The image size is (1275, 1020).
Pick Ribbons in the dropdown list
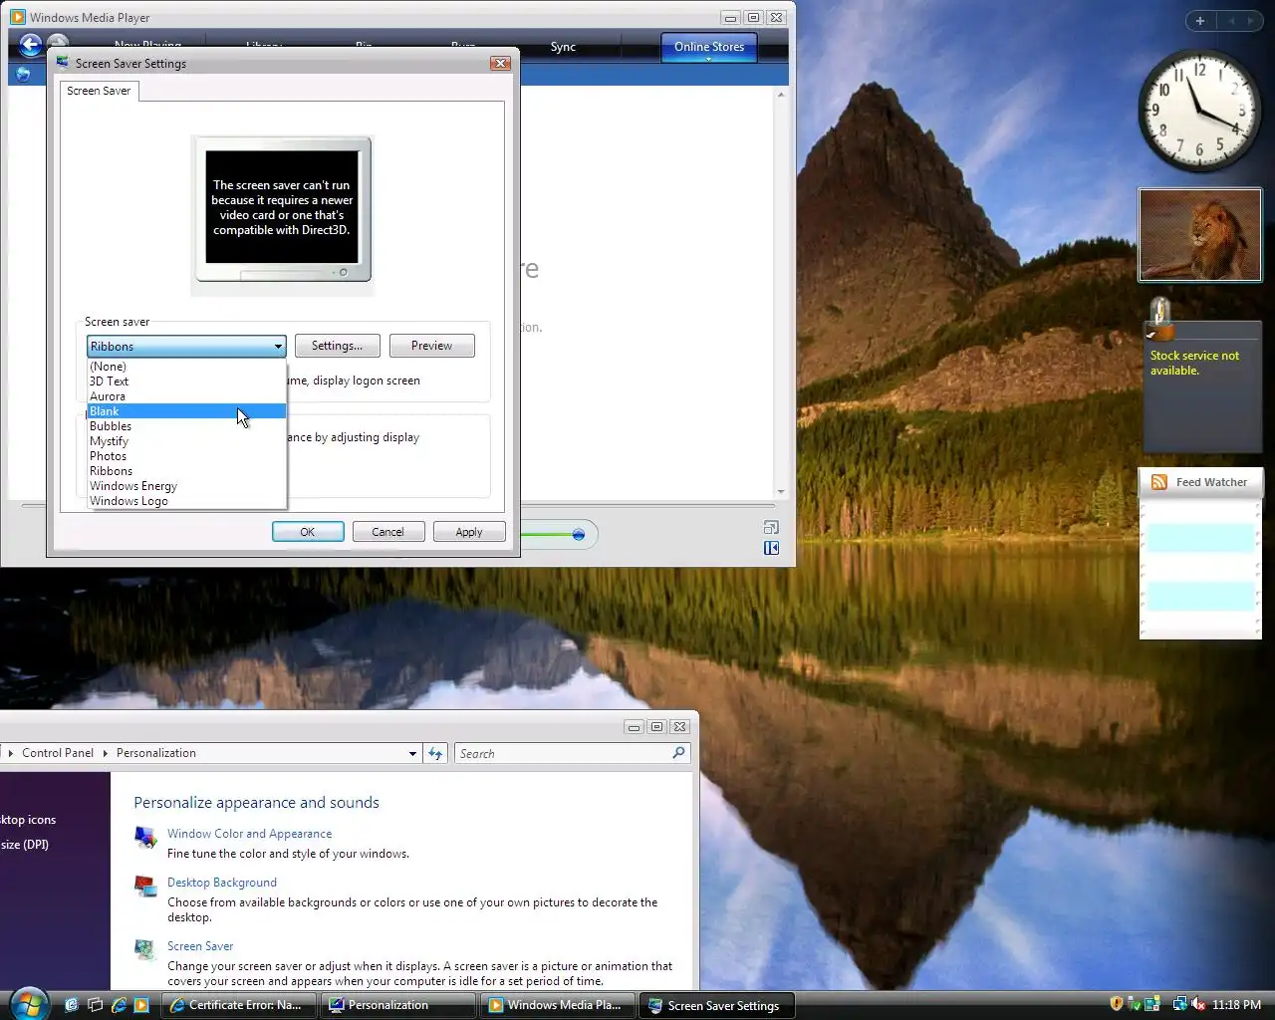click(186, 471)
